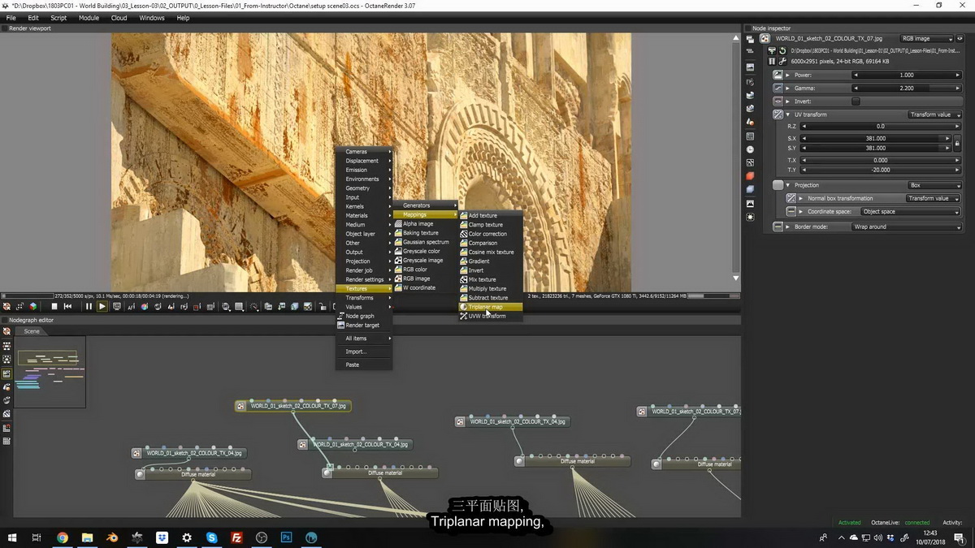Open the Normal box transformation type dropdown

[934, 198]
